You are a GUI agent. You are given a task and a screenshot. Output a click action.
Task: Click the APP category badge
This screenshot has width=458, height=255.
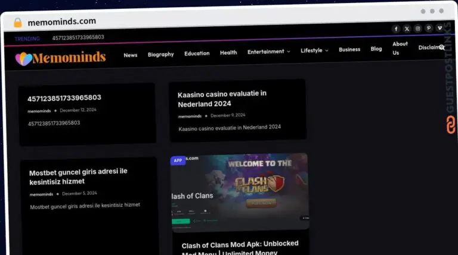click(178, 160)
